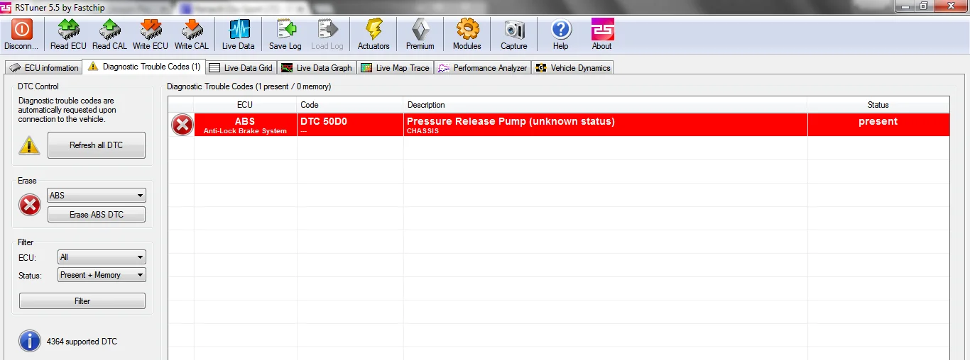970x360 pixels.
Task: Expand the ECU filter dropdown set to All
Action: 102,257
